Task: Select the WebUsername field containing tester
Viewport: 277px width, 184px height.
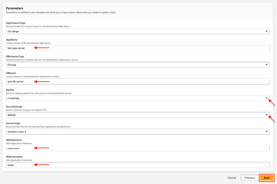Action: 137,165
